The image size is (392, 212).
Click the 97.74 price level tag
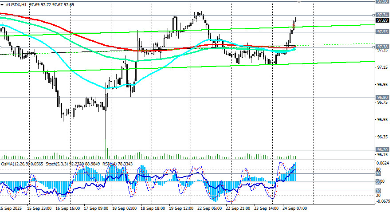[x=382, y=15]
